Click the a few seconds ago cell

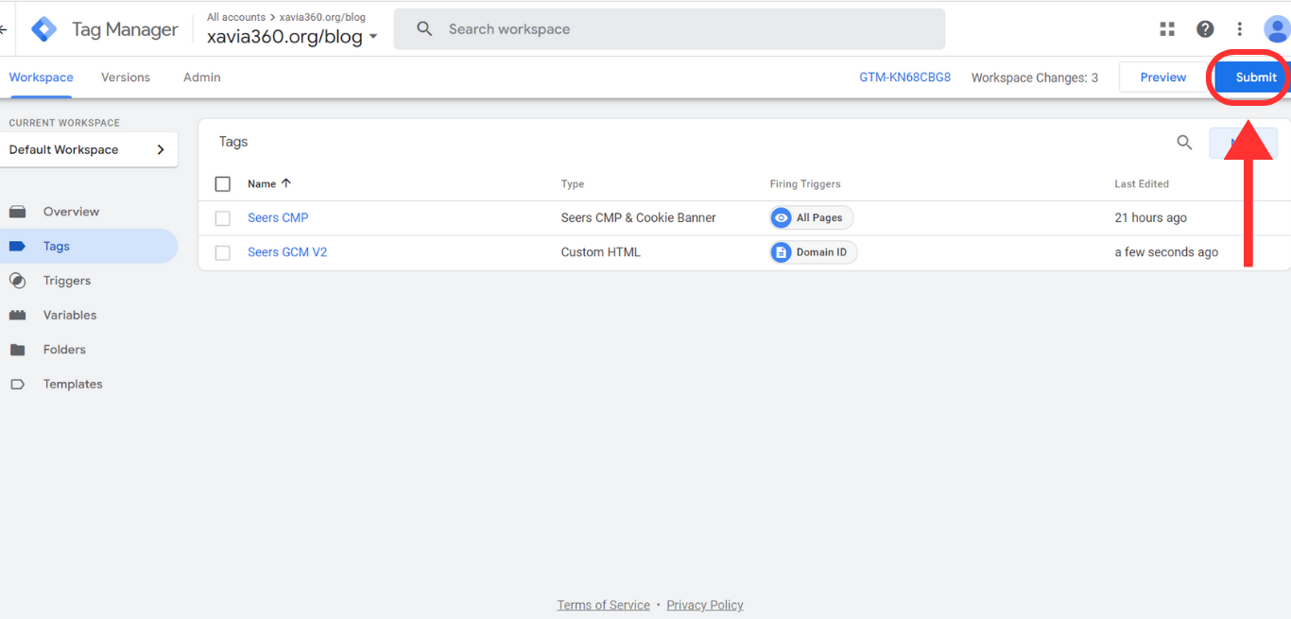pyautogui.click(x=1166, y=252)
